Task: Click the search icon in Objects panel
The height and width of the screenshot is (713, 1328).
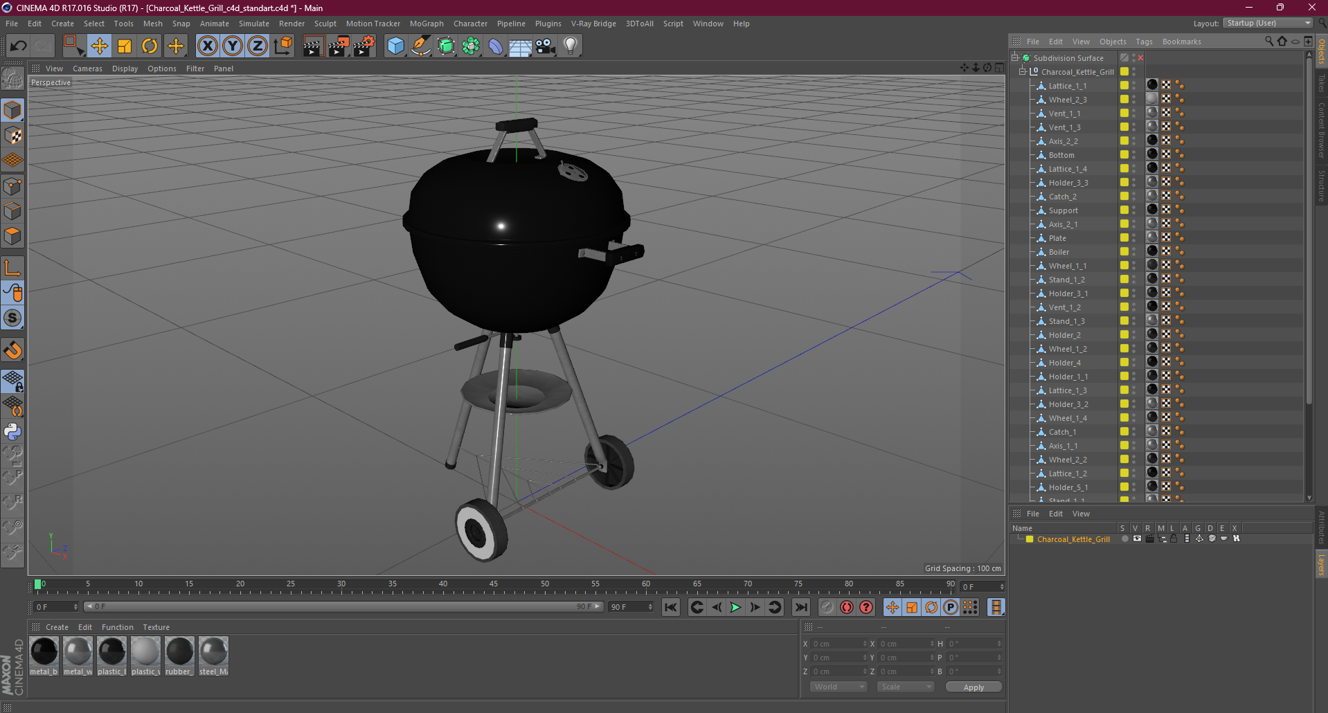Action: pyautogui.click(x=1268, y=42)
